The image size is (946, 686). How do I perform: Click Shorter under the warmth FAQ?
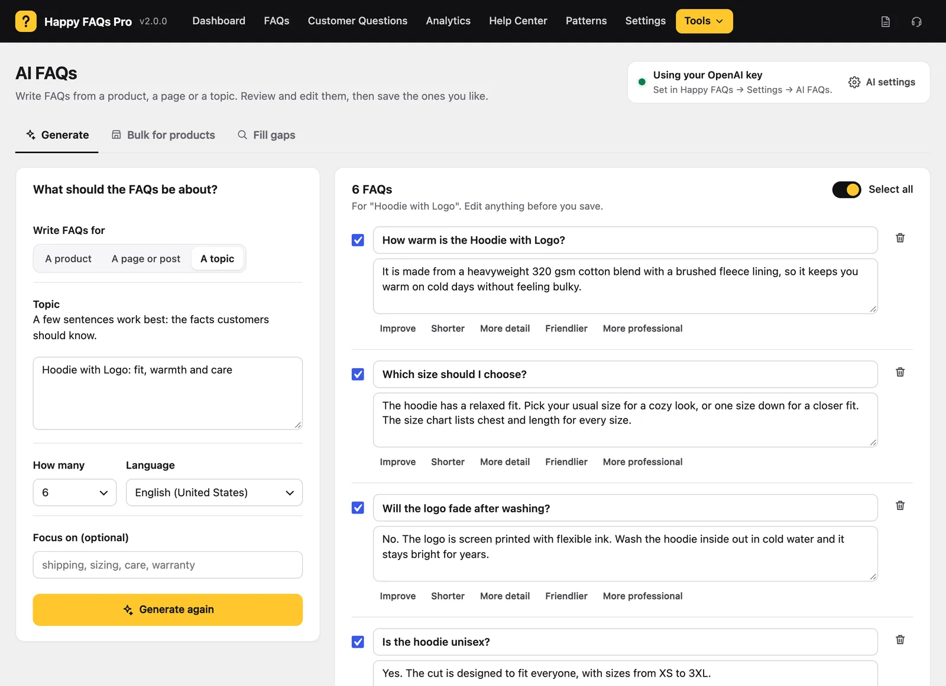tap(448, 329)
